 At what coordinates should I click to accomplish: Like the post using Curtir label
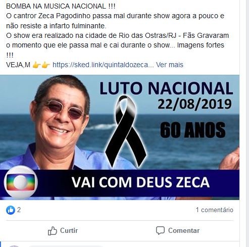tap(69, 230)
